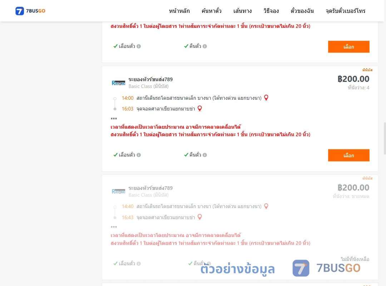
Task: Click info icon beside เลื่อนตั๋ว for 14:40 trip
Action: coord(139,263)
